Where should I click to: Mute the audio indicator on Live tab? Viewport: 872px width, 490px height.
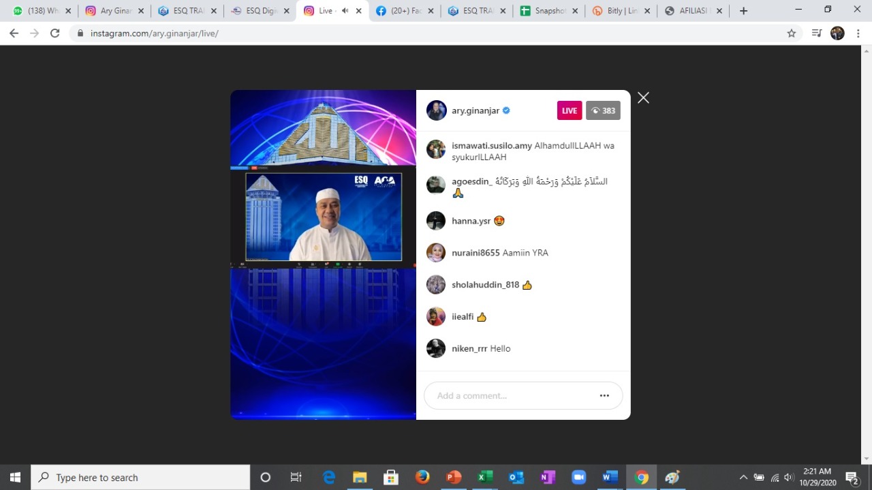click(x=345, y=11)
